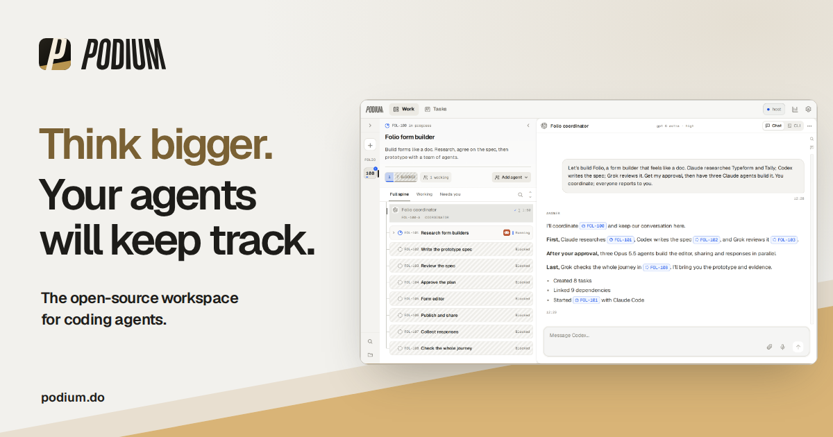The image size is (833, 437).
Task: Click the microphone icon in message box
Action: click(x=782, y=347)
